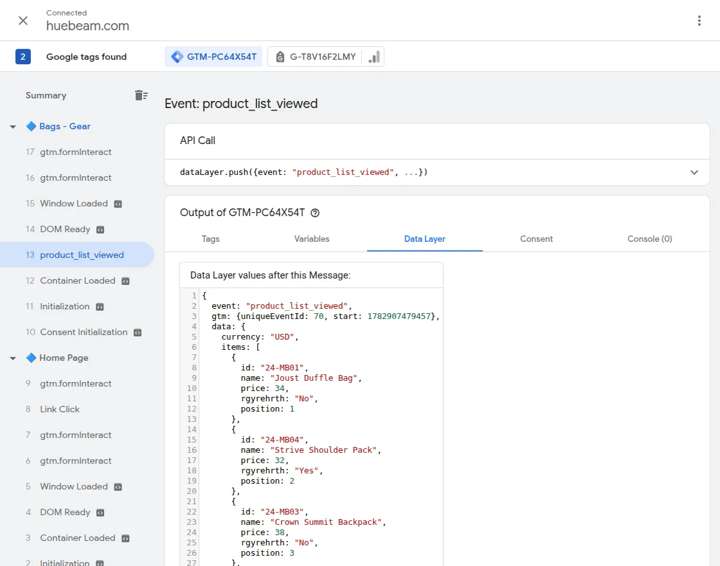
Task: Select event 7 gtm.formInteract
Action: coord(77,435)
